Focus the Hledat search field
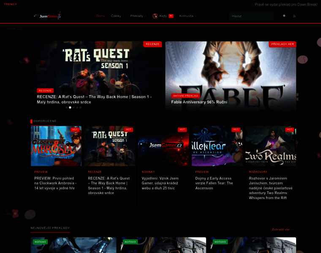The height and width of the screenshot is (253, 321). [x=251, y=16]
